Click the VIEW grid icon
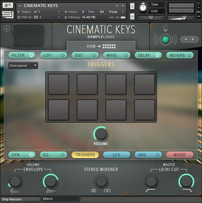The image size is (202, 203). (109, 46)
